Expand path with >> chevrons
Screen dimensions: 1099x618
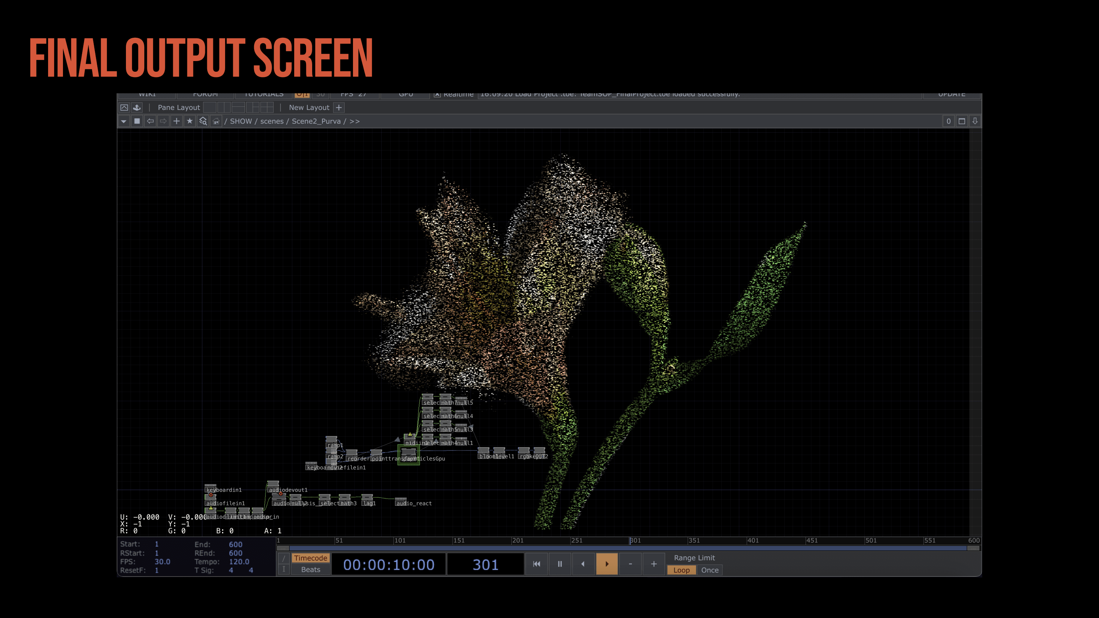355,121
